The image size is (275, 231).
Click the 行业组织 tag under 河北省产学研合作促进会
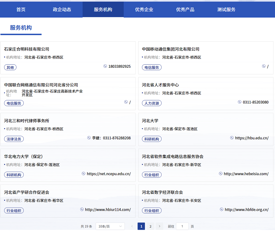[x=14, y=210]
